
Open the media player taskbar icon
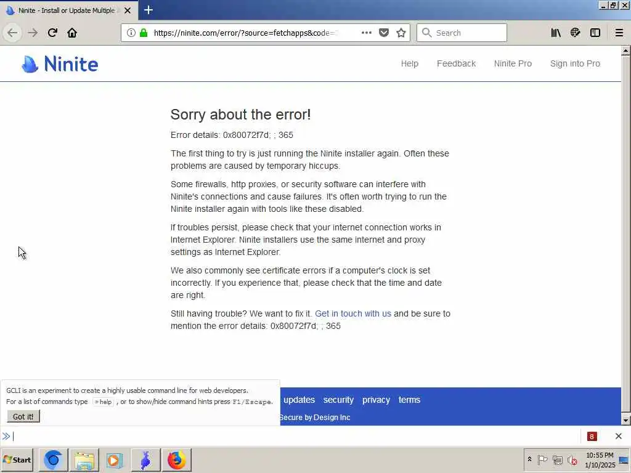point(115,459)
